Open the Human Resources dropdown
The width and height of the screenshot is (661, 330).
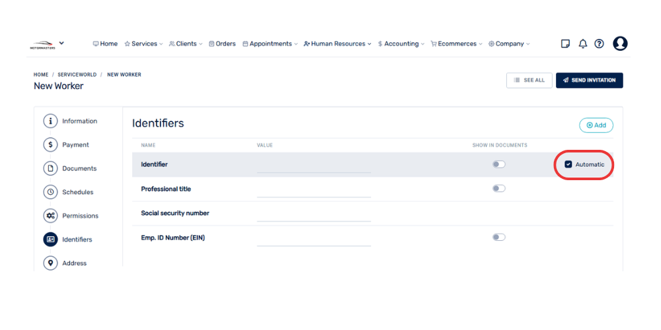337,44
